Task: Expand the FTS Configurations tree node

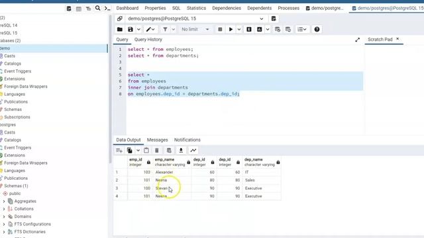Action: point(4,224)
